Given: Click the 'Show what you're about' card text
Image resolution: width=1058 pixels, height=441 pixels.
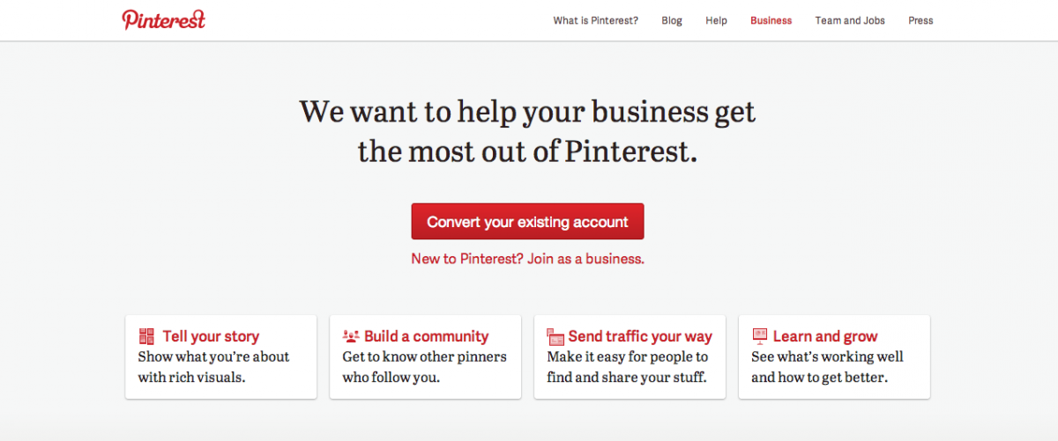Looking at the screenshot, I should pos(213,357).
